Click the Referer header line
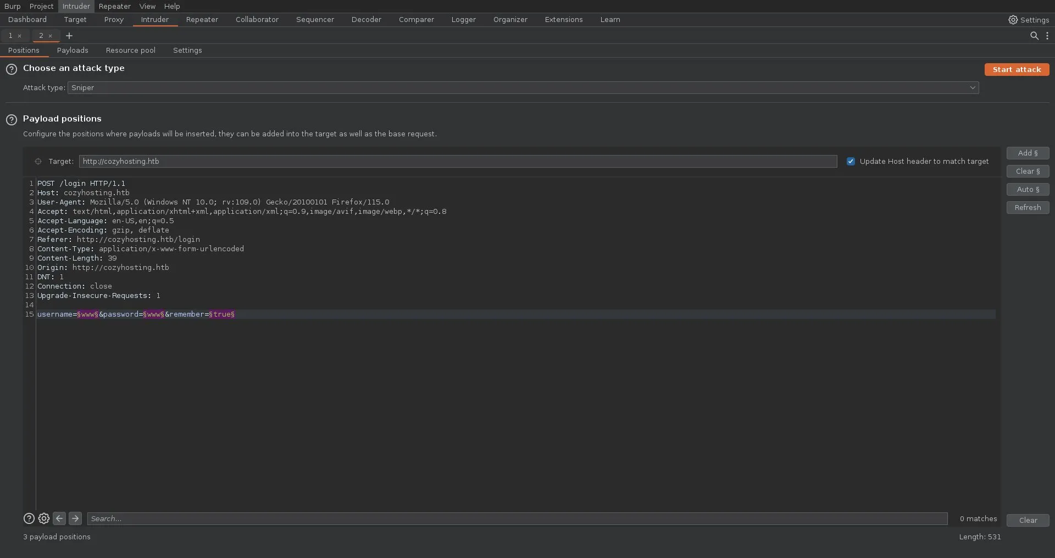 119,240
